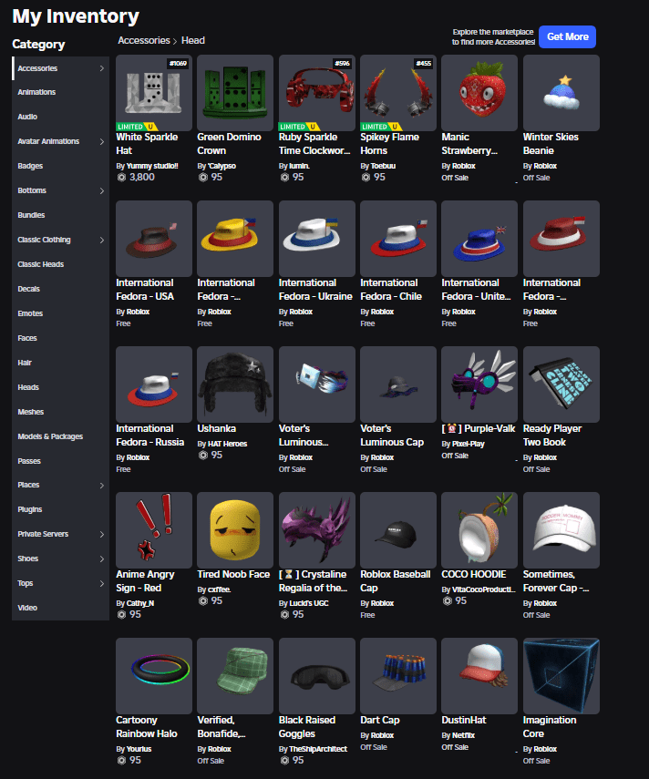Open the International Fedora - Ukraine title
This screenshot has width=649, height=779.
(x=315, y=290)
